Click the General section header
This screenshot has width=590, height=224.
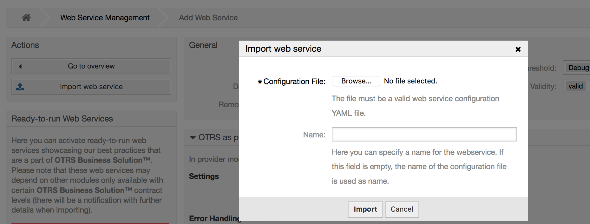(203, 45)
